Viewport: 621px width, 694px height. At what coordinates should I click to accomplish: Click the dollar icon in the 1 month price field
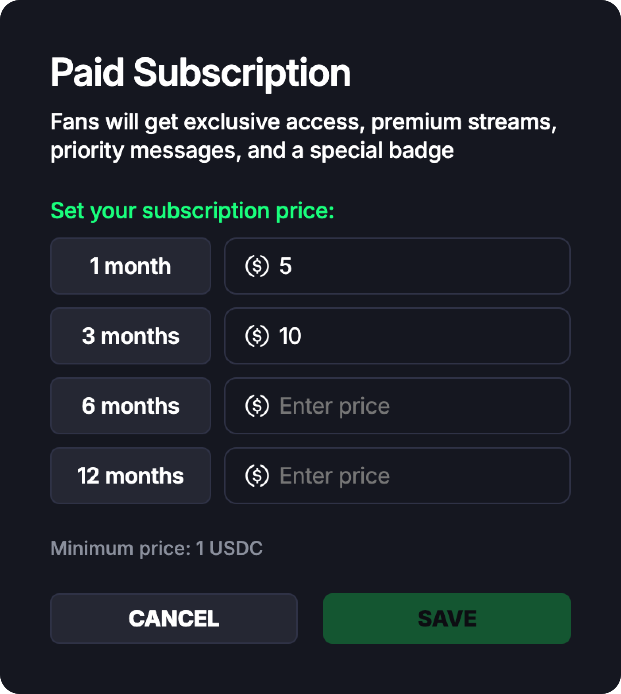tap(257, 266)
